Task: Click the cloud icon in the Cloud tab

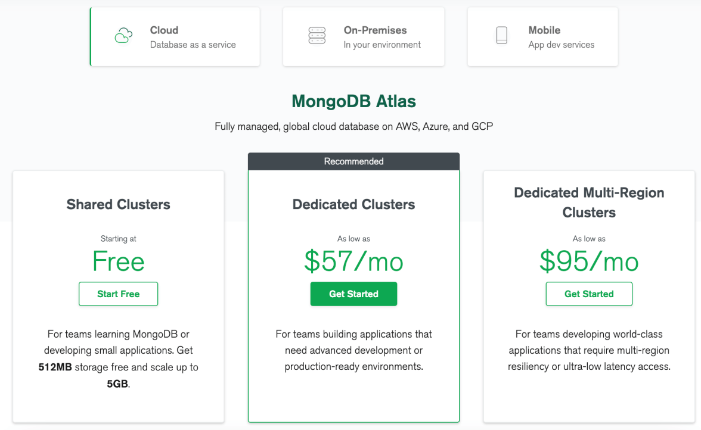Action: coord(123,36)
